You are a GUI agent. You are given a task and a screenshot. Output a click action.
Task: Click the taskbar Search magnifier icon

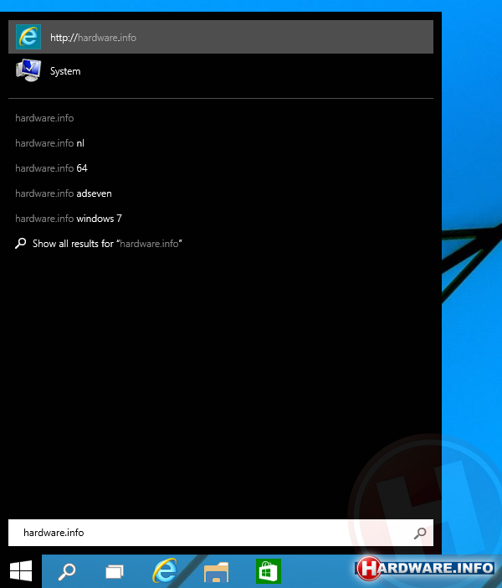(67, 571)
